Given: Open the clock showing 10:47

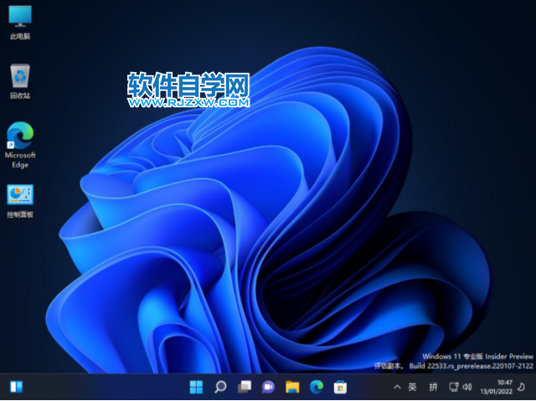Looking at the screenshot, I should pyautogui.click(x=497, y=387).
